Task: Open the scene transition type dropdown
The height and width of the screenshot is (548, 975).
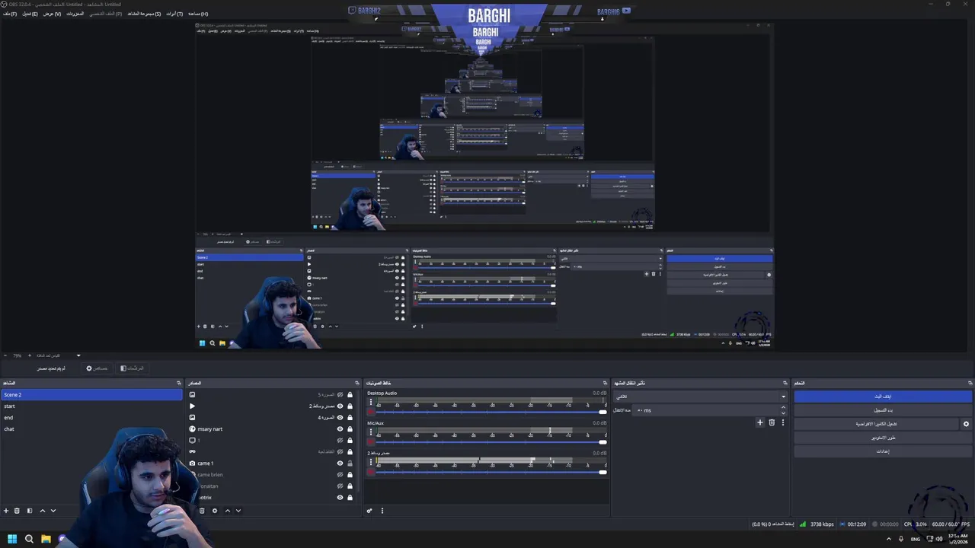Action: pyautogui.click(x=701, y=397)
